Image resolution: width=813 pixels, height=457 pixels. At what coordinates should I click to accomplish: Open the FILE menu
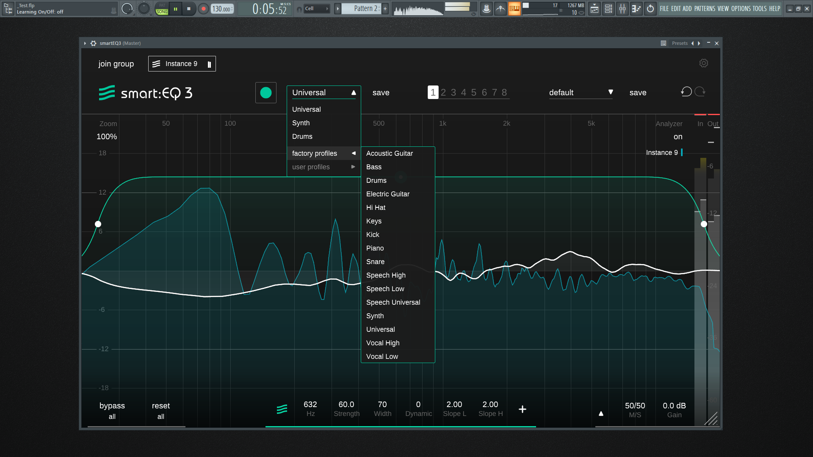pos(664,8)
